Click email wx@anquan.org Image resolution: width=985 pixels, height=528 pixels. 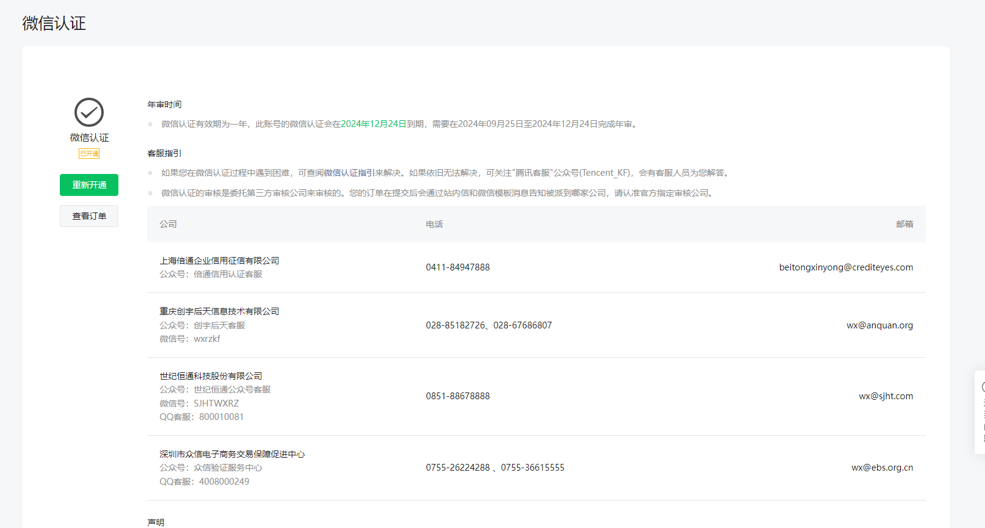point(880,325)
